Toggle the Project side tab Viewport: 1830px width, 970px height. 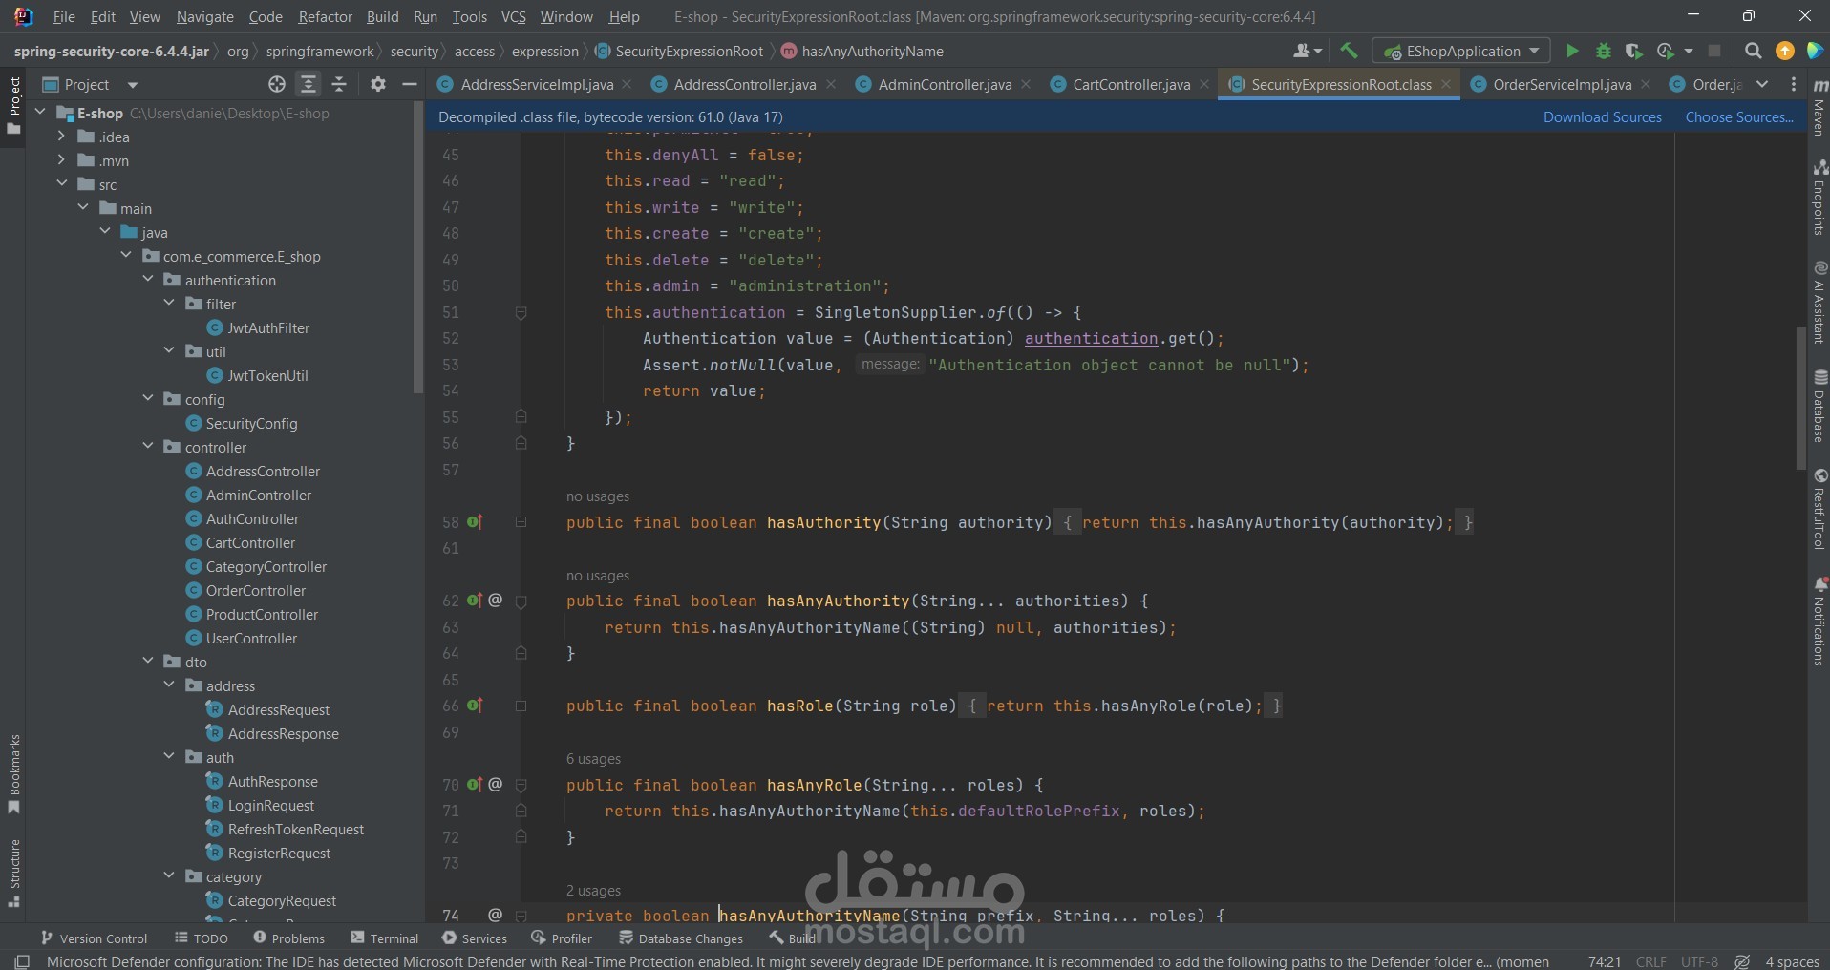[x=14, y=105]
